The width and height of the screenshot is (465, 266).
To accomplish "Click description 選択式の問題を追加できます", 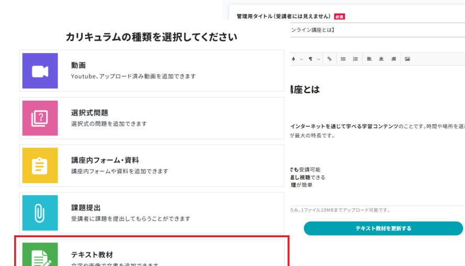I will [109, 124].
